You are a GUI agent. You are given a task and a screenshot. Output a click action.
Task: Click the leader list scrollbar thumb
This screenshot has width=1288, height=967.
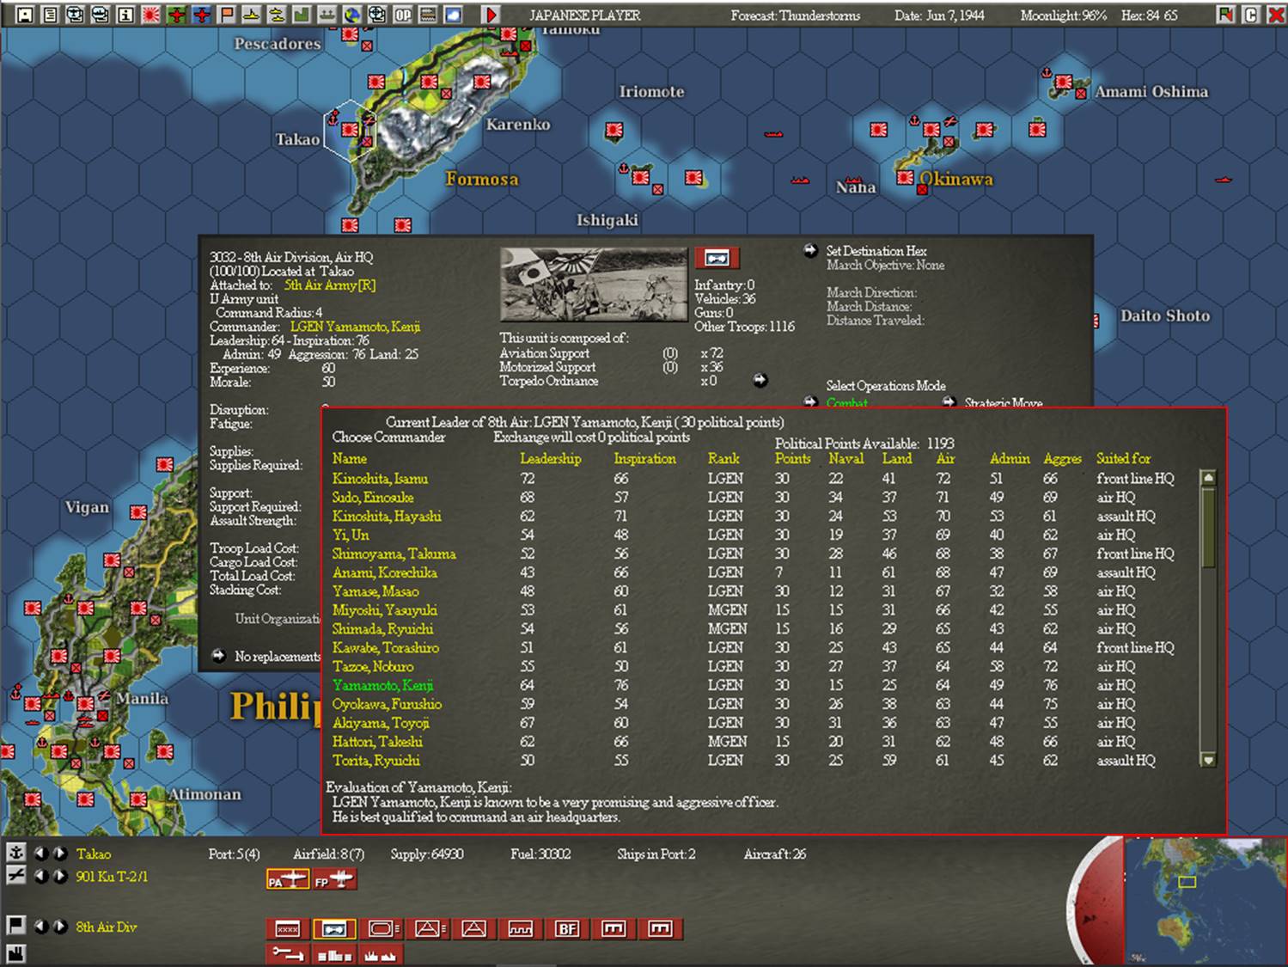[x=1208, y=527]
